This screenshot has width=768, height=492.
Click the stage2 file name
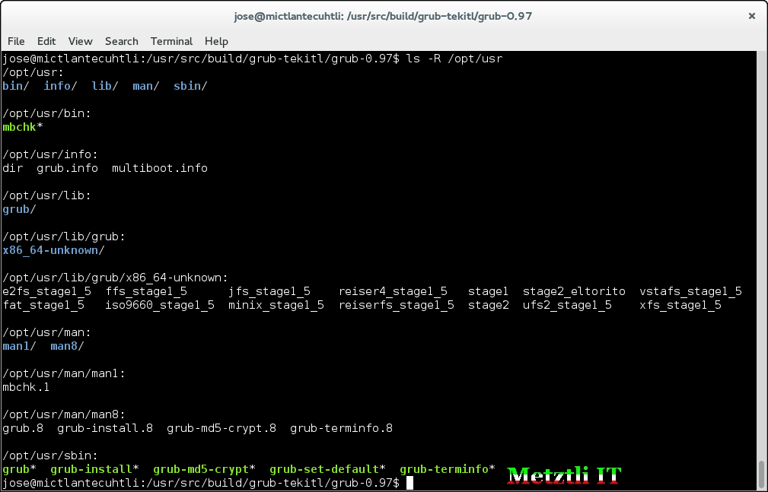click(489, 306)
